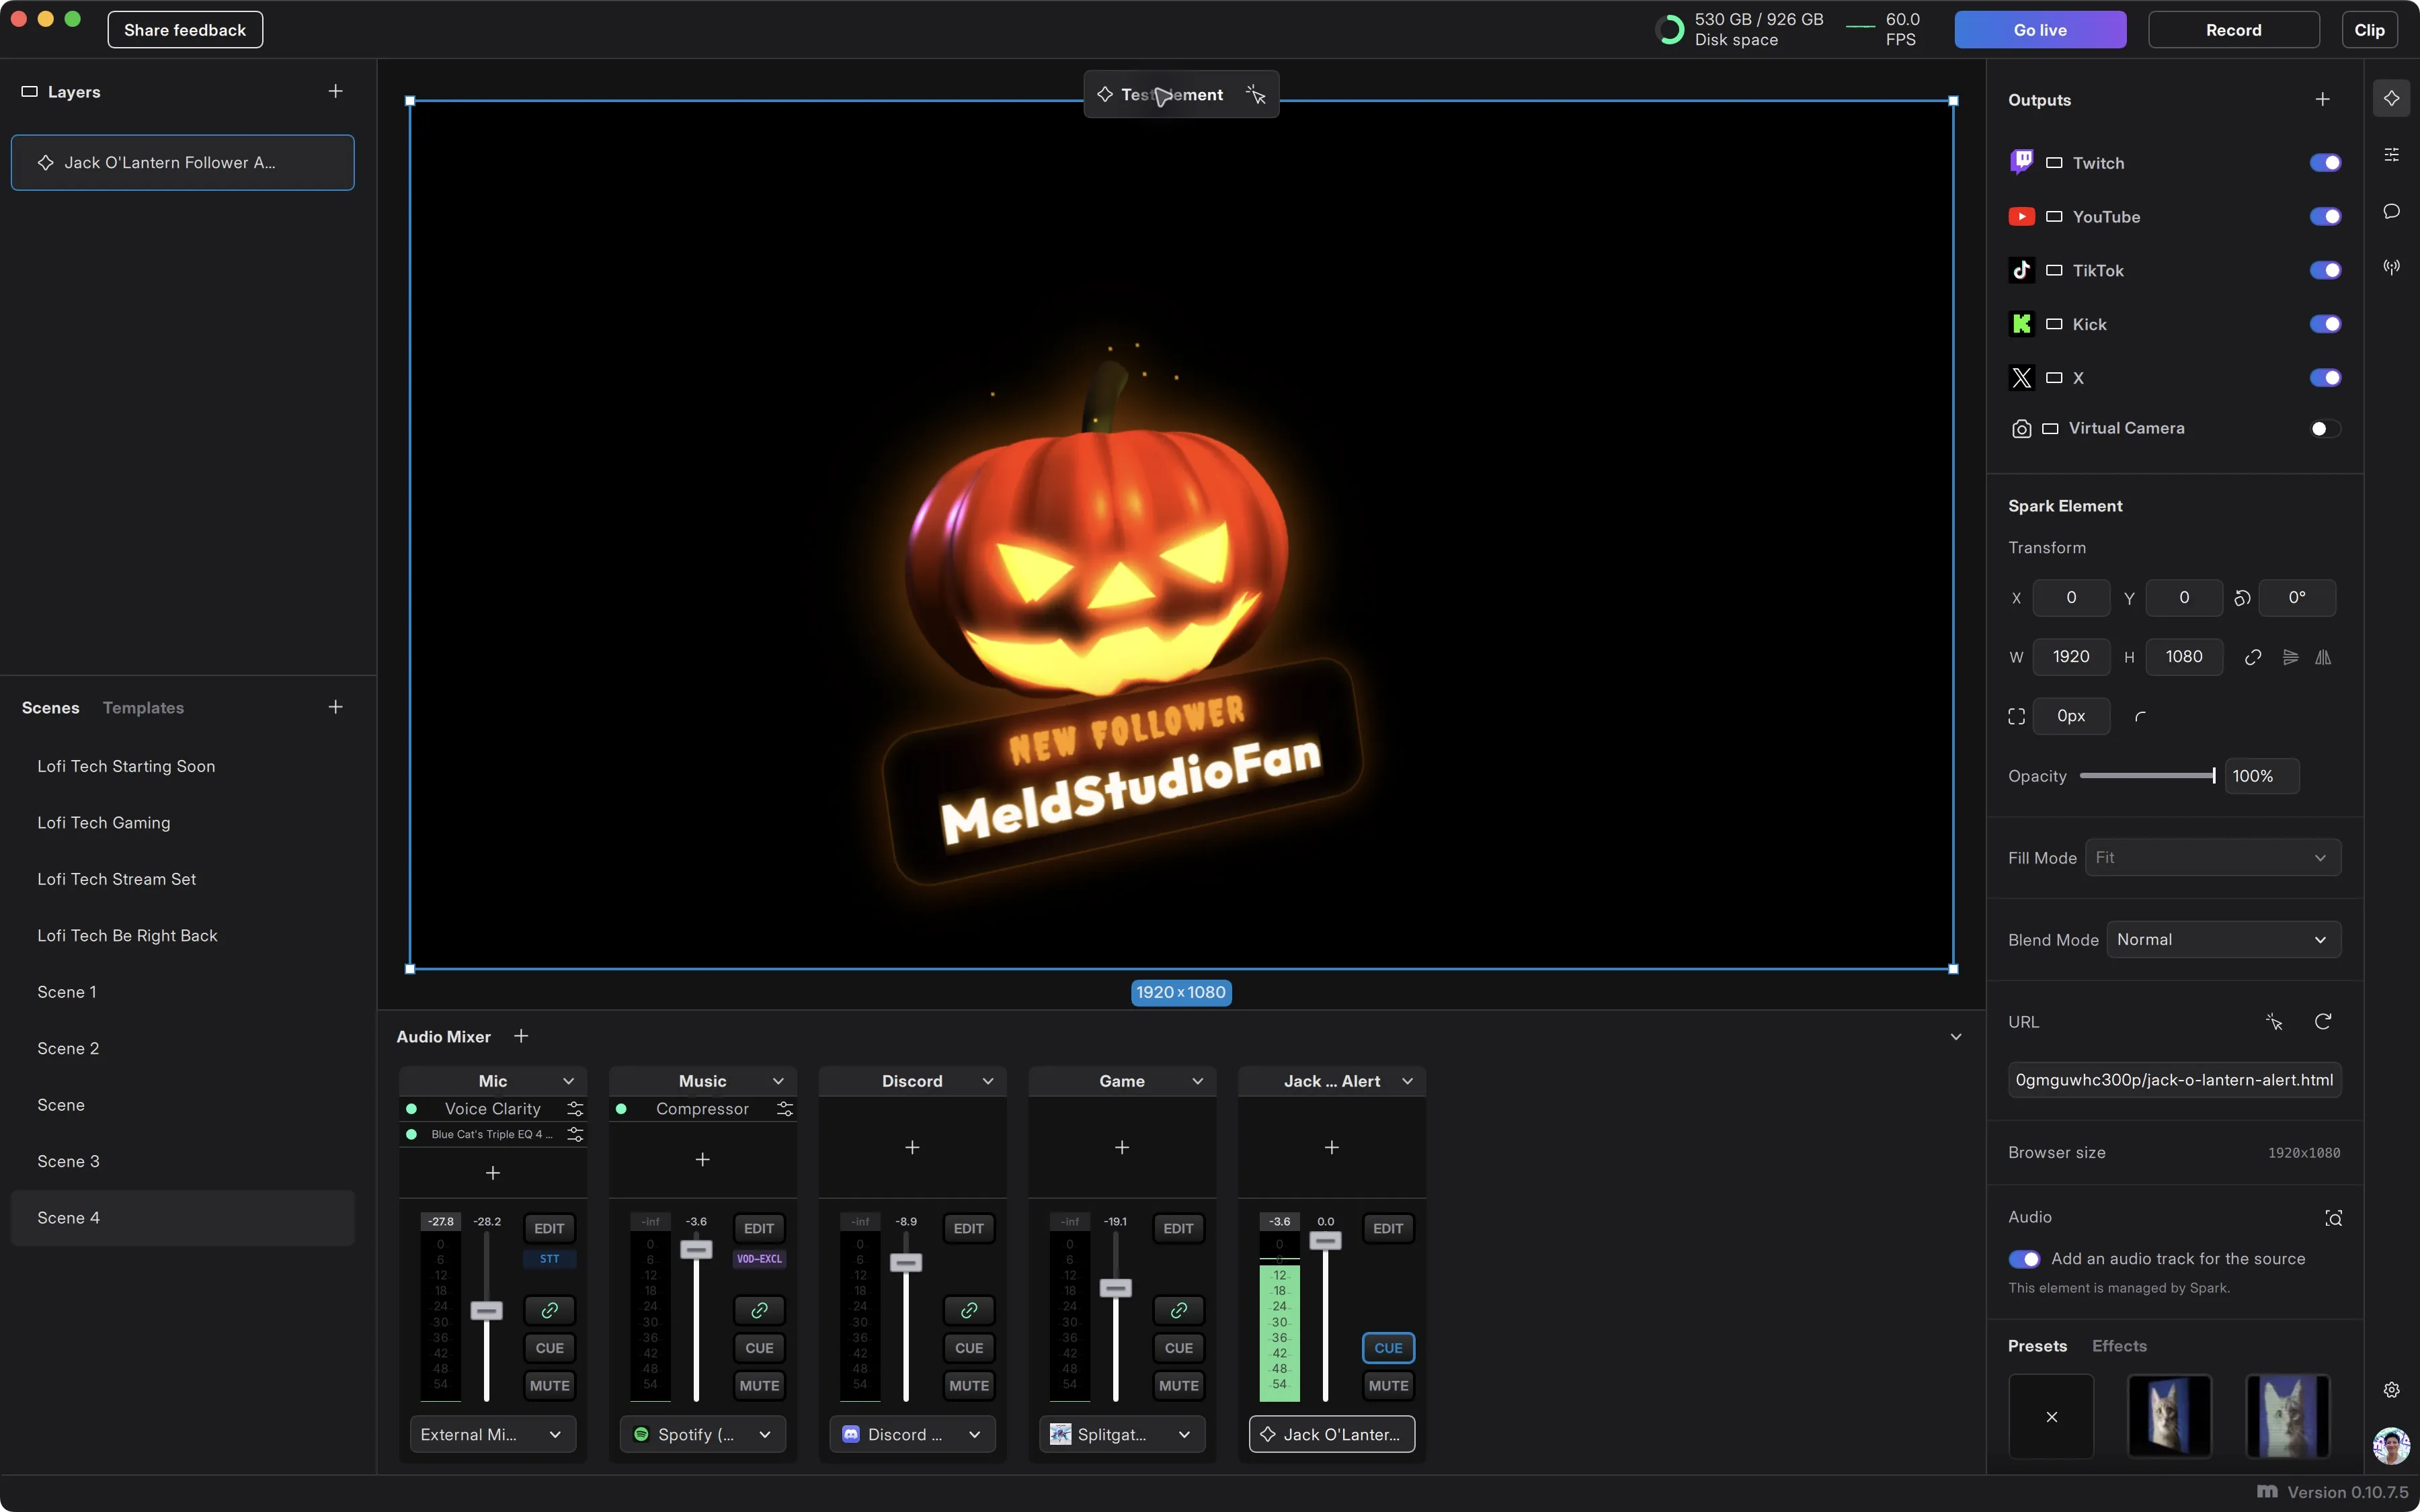
Task: Mute the Game audio track
Action: click(x=1178, y=1385)
